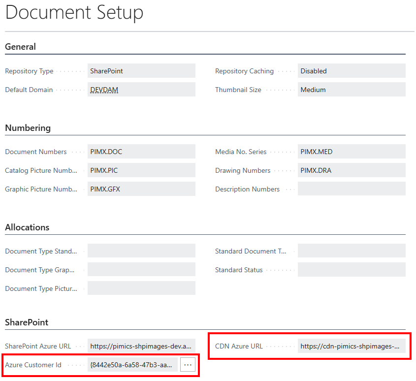Click the empty Document Type Picture field
This screenshot has width=416, height=381.
[x=141, y=288]
